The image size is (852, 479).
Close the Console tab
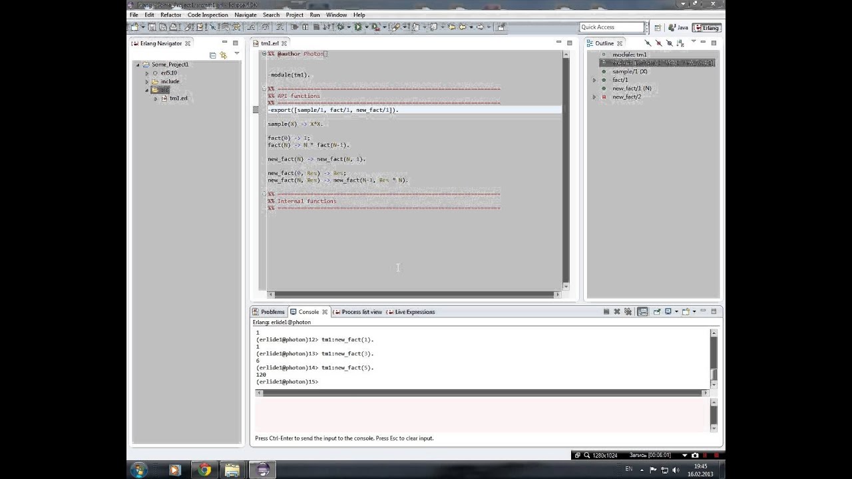(325, 312)
